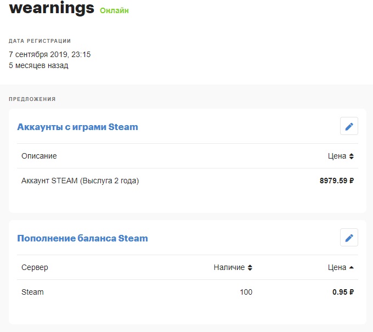Click the green Онлайн status label
The image size is (373, 332).
(x=114, y=10)
